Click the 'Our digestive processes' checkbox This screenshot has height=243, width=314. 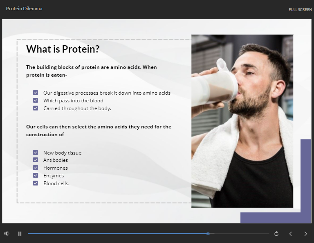tap(36, 93)
